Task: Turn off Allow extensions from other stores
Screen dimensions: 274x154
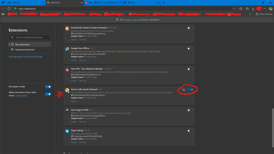Action: tap(48, 94)
